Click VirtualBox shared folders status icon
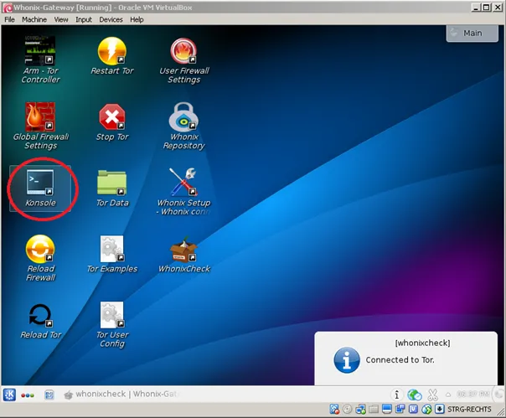The width and height of the screenshot is (506, 418). point(374,410)
